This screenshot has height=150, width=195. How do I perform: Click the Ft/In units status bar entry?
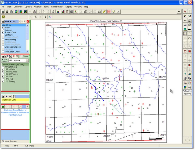click(x=16, y=146)
